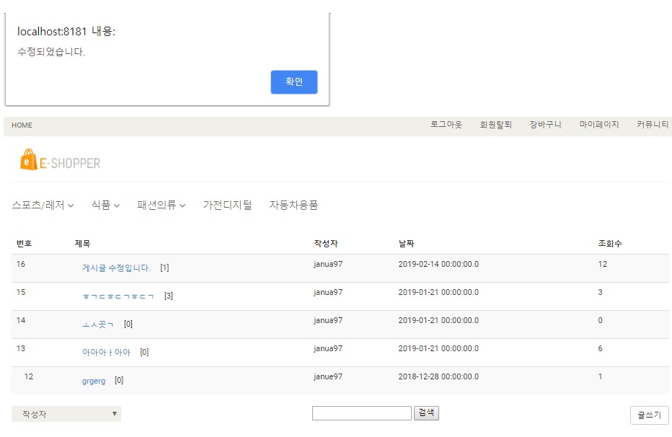Click post number 14 cell
This screenshot has width=672, height=437.
point(21,320)
